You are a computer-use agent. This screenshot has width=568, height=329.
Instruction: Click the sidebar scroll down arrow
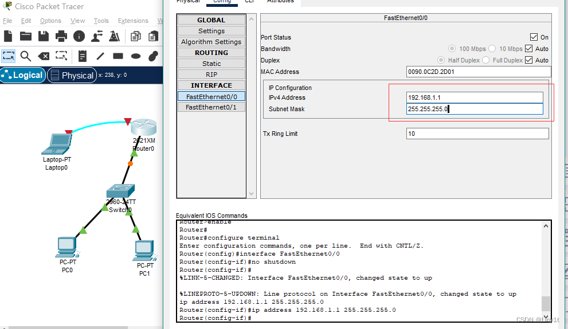[252, 194]
